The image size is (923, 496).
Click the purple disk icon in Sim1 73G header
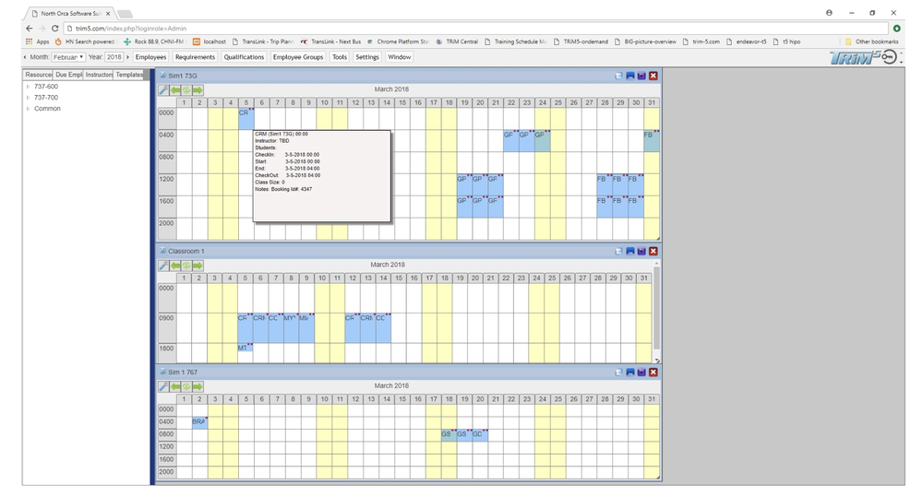(641, 76)
